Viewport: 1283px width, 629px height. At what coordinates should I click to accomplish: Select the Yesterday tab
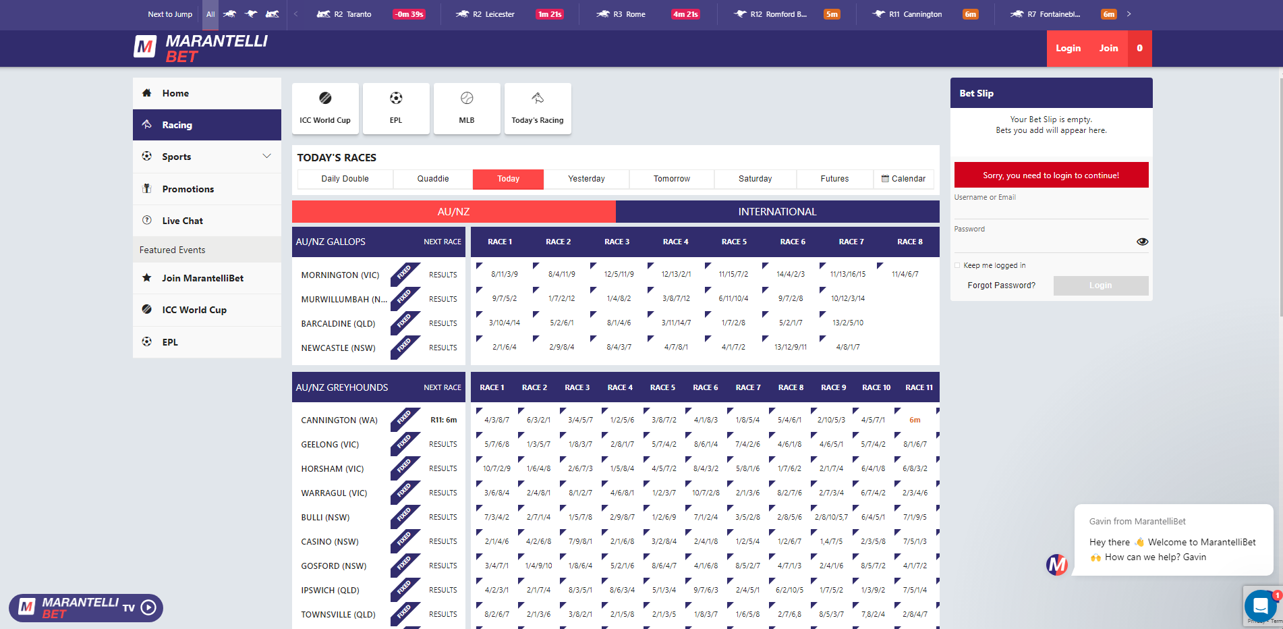tap(586, 179)
